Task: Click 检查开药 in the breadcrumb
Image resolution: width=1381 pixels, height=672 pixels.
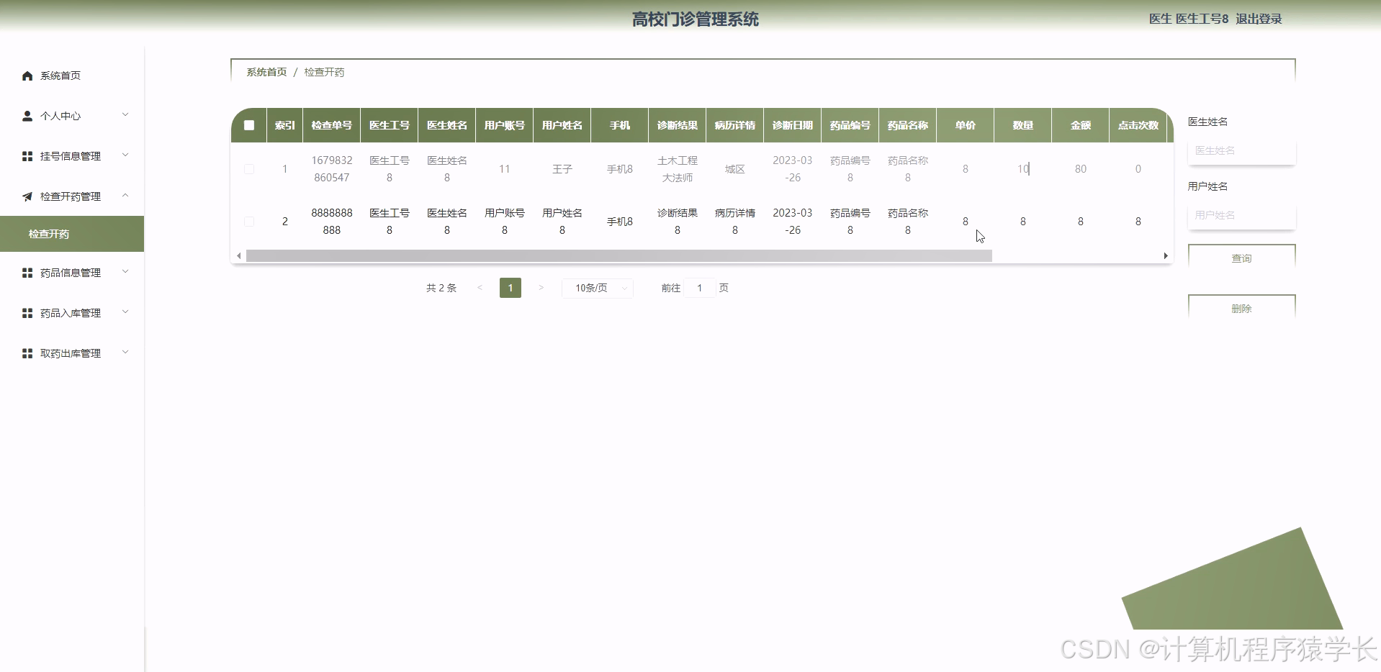Action: pyautogui.click(x=324, y=72)
